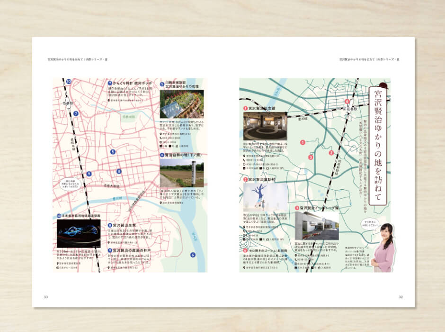This screenshot has width=445, height=332.
Task: Open the flower bed garden photo
Action: click(182, 104)
